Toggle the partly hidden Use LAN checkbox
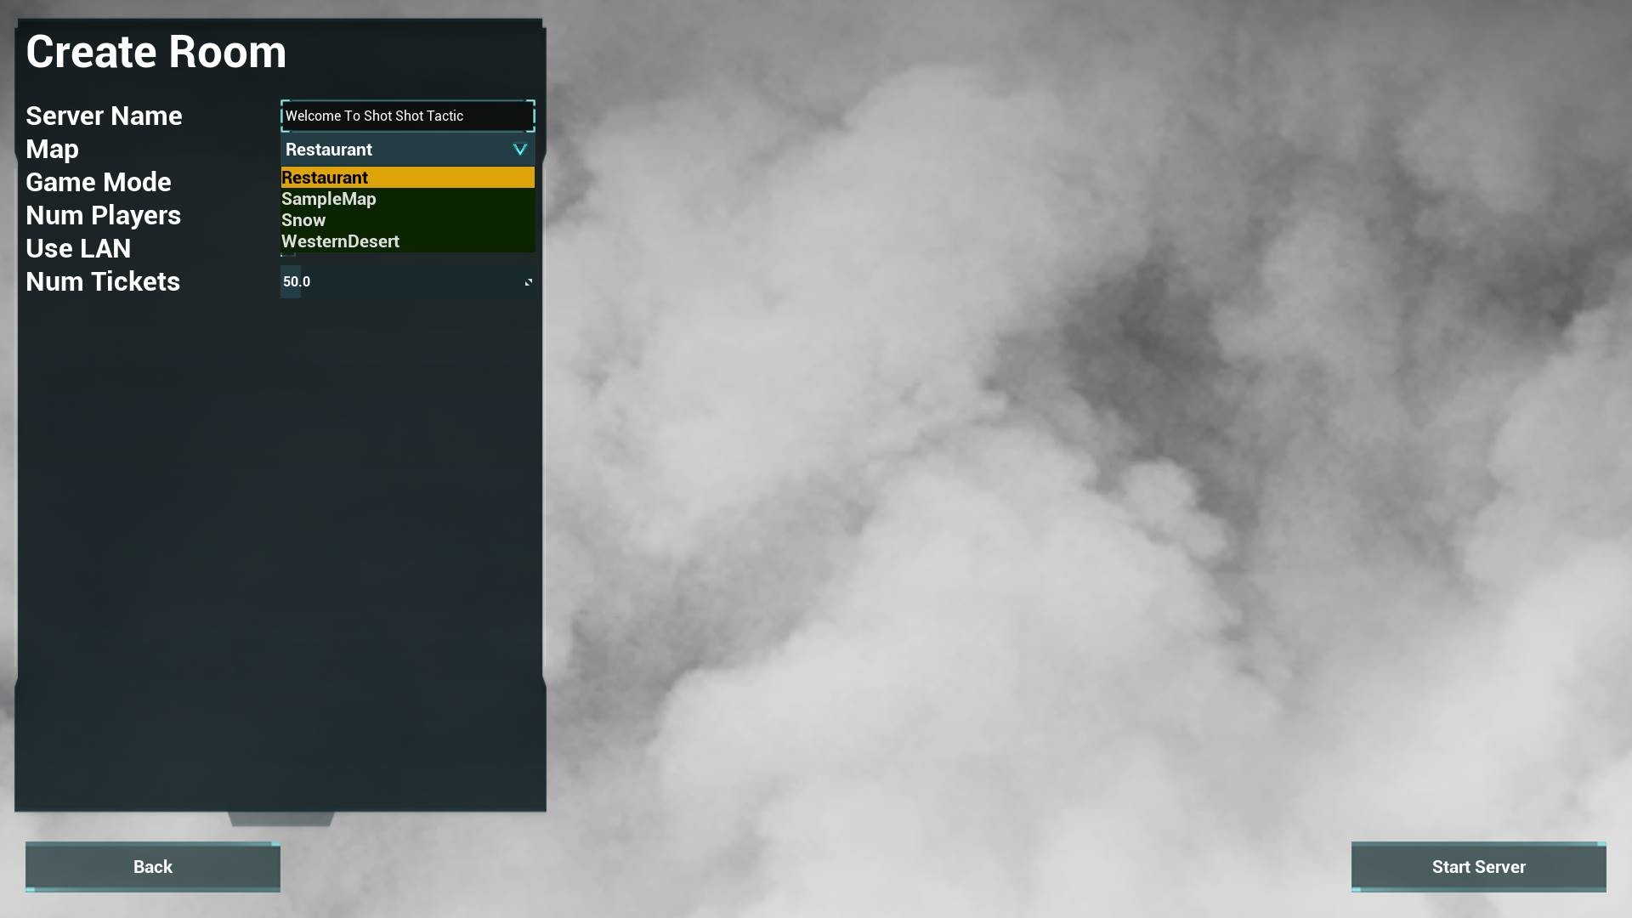The height and width of the screenshot is (918, 1632). pos(287,254)
